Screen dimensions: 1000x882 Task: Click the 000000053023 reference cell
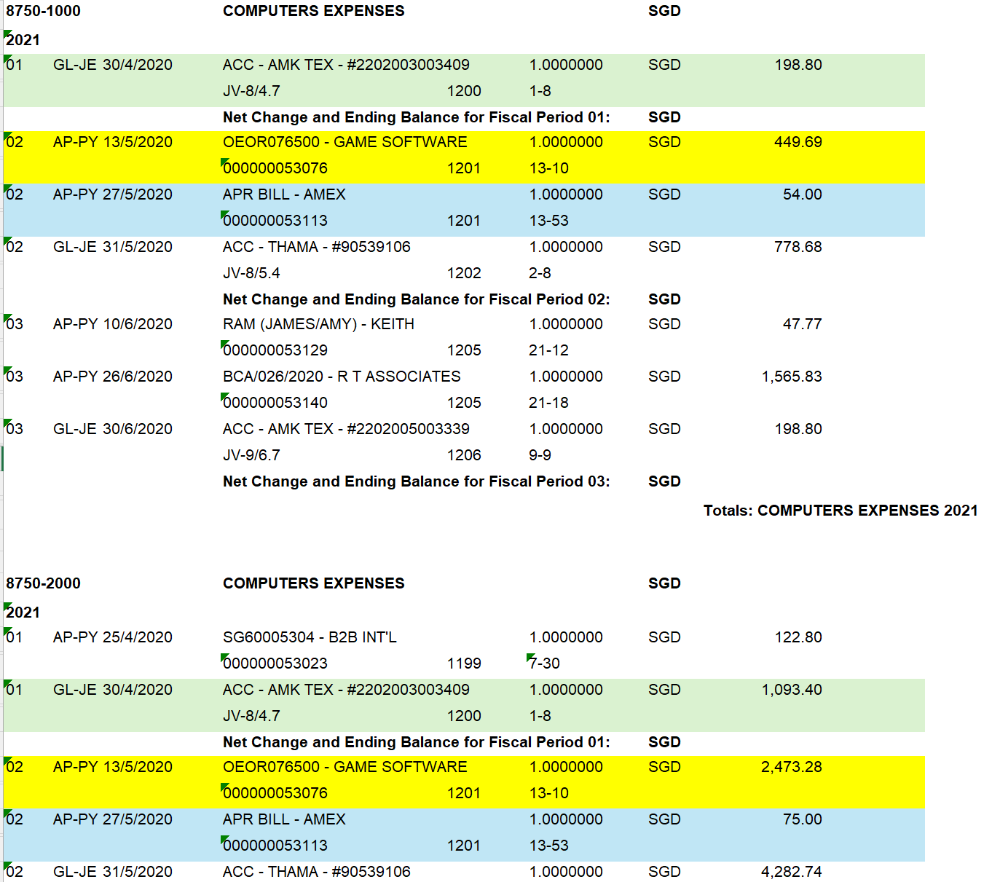(275, 664)
